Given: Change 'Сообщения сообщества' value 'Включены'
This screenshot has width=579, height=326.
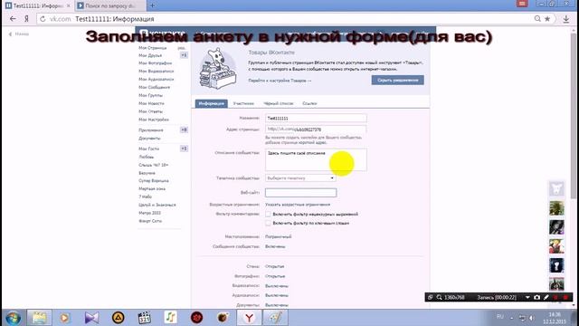Looking at the screenshot, I should (275, 246).
